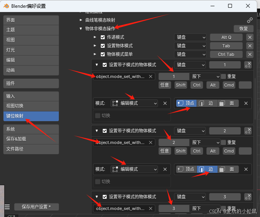Reset select mode buttons in the second entry

pos(246,169)
